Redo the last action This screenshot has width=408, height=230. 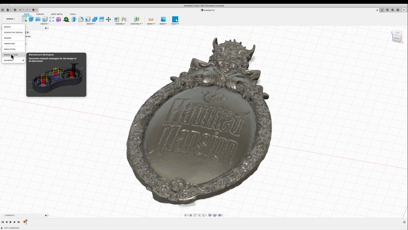coord(27,10)
